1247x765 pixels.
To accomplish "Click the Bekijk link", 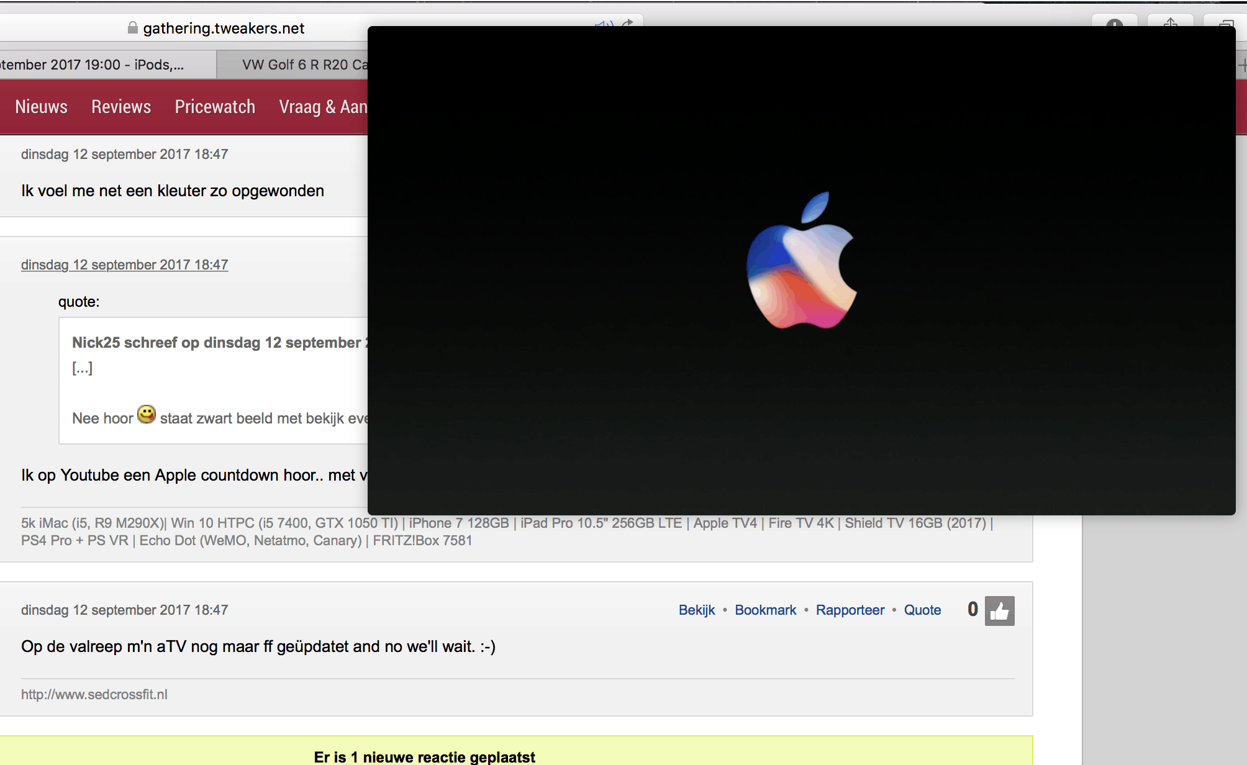I will (x=697, y=610).
